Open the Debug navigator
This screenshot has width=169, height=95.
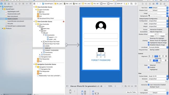(x=23, y=4)
